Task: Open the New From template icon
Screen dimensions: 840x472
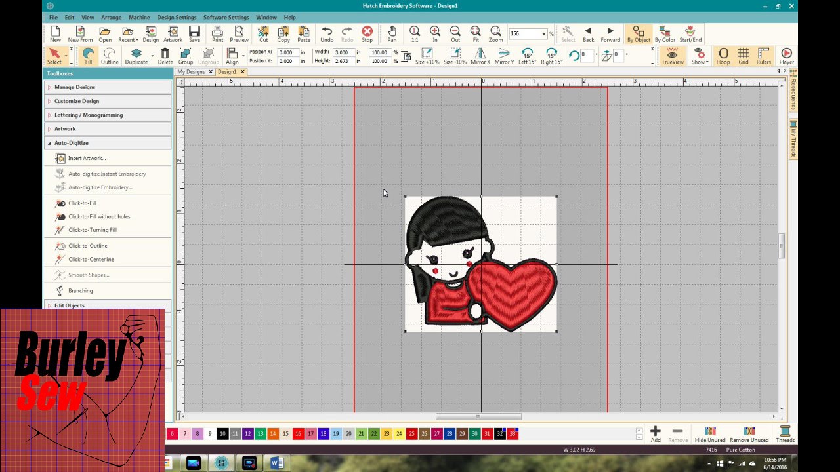Action: pos(80,34)
